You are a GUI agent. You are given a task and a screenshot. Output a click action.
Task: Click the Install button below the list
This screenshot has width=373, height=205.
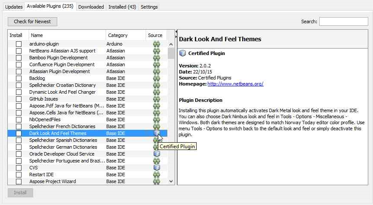tap(20, 193)
